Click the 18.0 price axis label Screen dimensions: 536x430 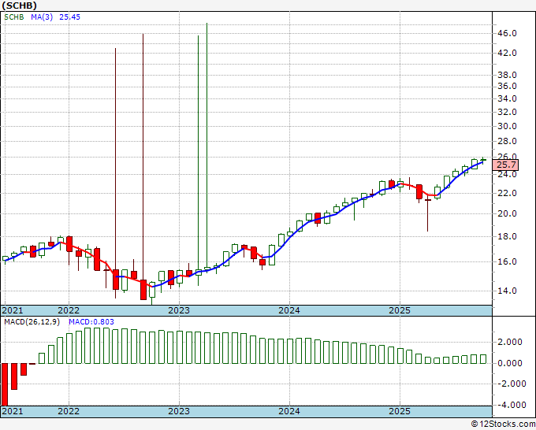[x=507, y=237]
